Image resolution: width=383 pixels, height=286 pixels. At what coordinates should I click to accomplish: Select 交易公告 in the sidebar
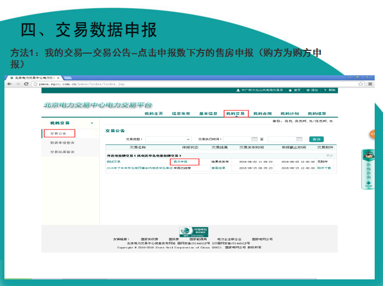(x=59, y=133)
